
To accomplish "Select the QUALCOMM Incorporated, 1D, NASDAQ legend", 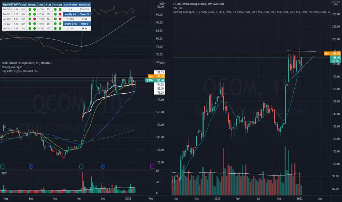I will [x=27, y=63].
